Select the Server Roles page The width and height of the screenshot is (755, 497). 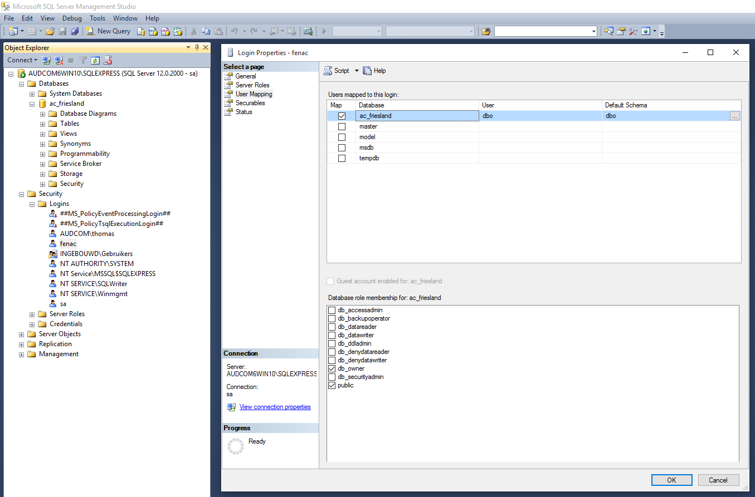click(x=252, y=85)
